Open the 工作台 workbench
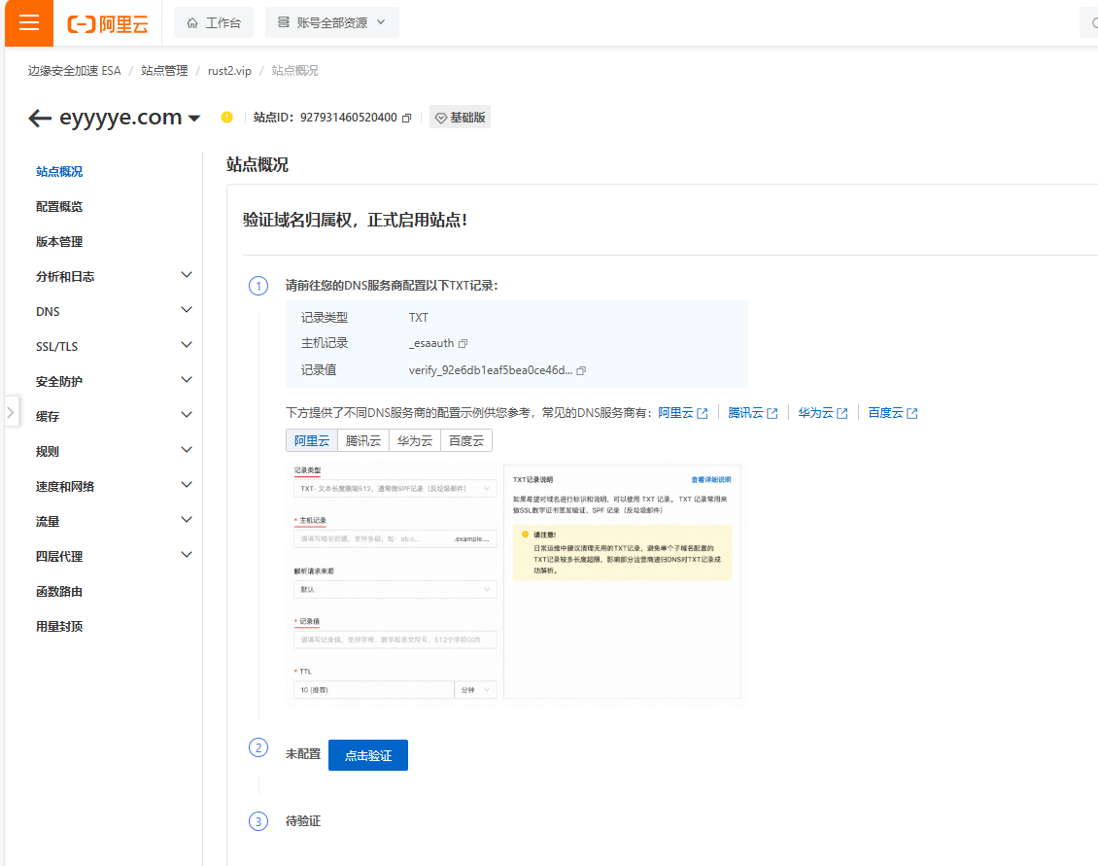1098x866 pixels. coord(214,23)
